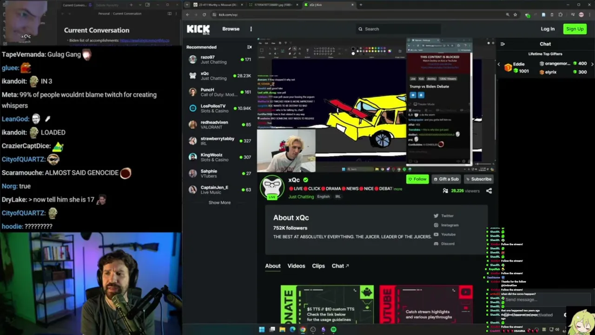Click the xQc gorilla avatar with LIVE badge

[272, 188]
